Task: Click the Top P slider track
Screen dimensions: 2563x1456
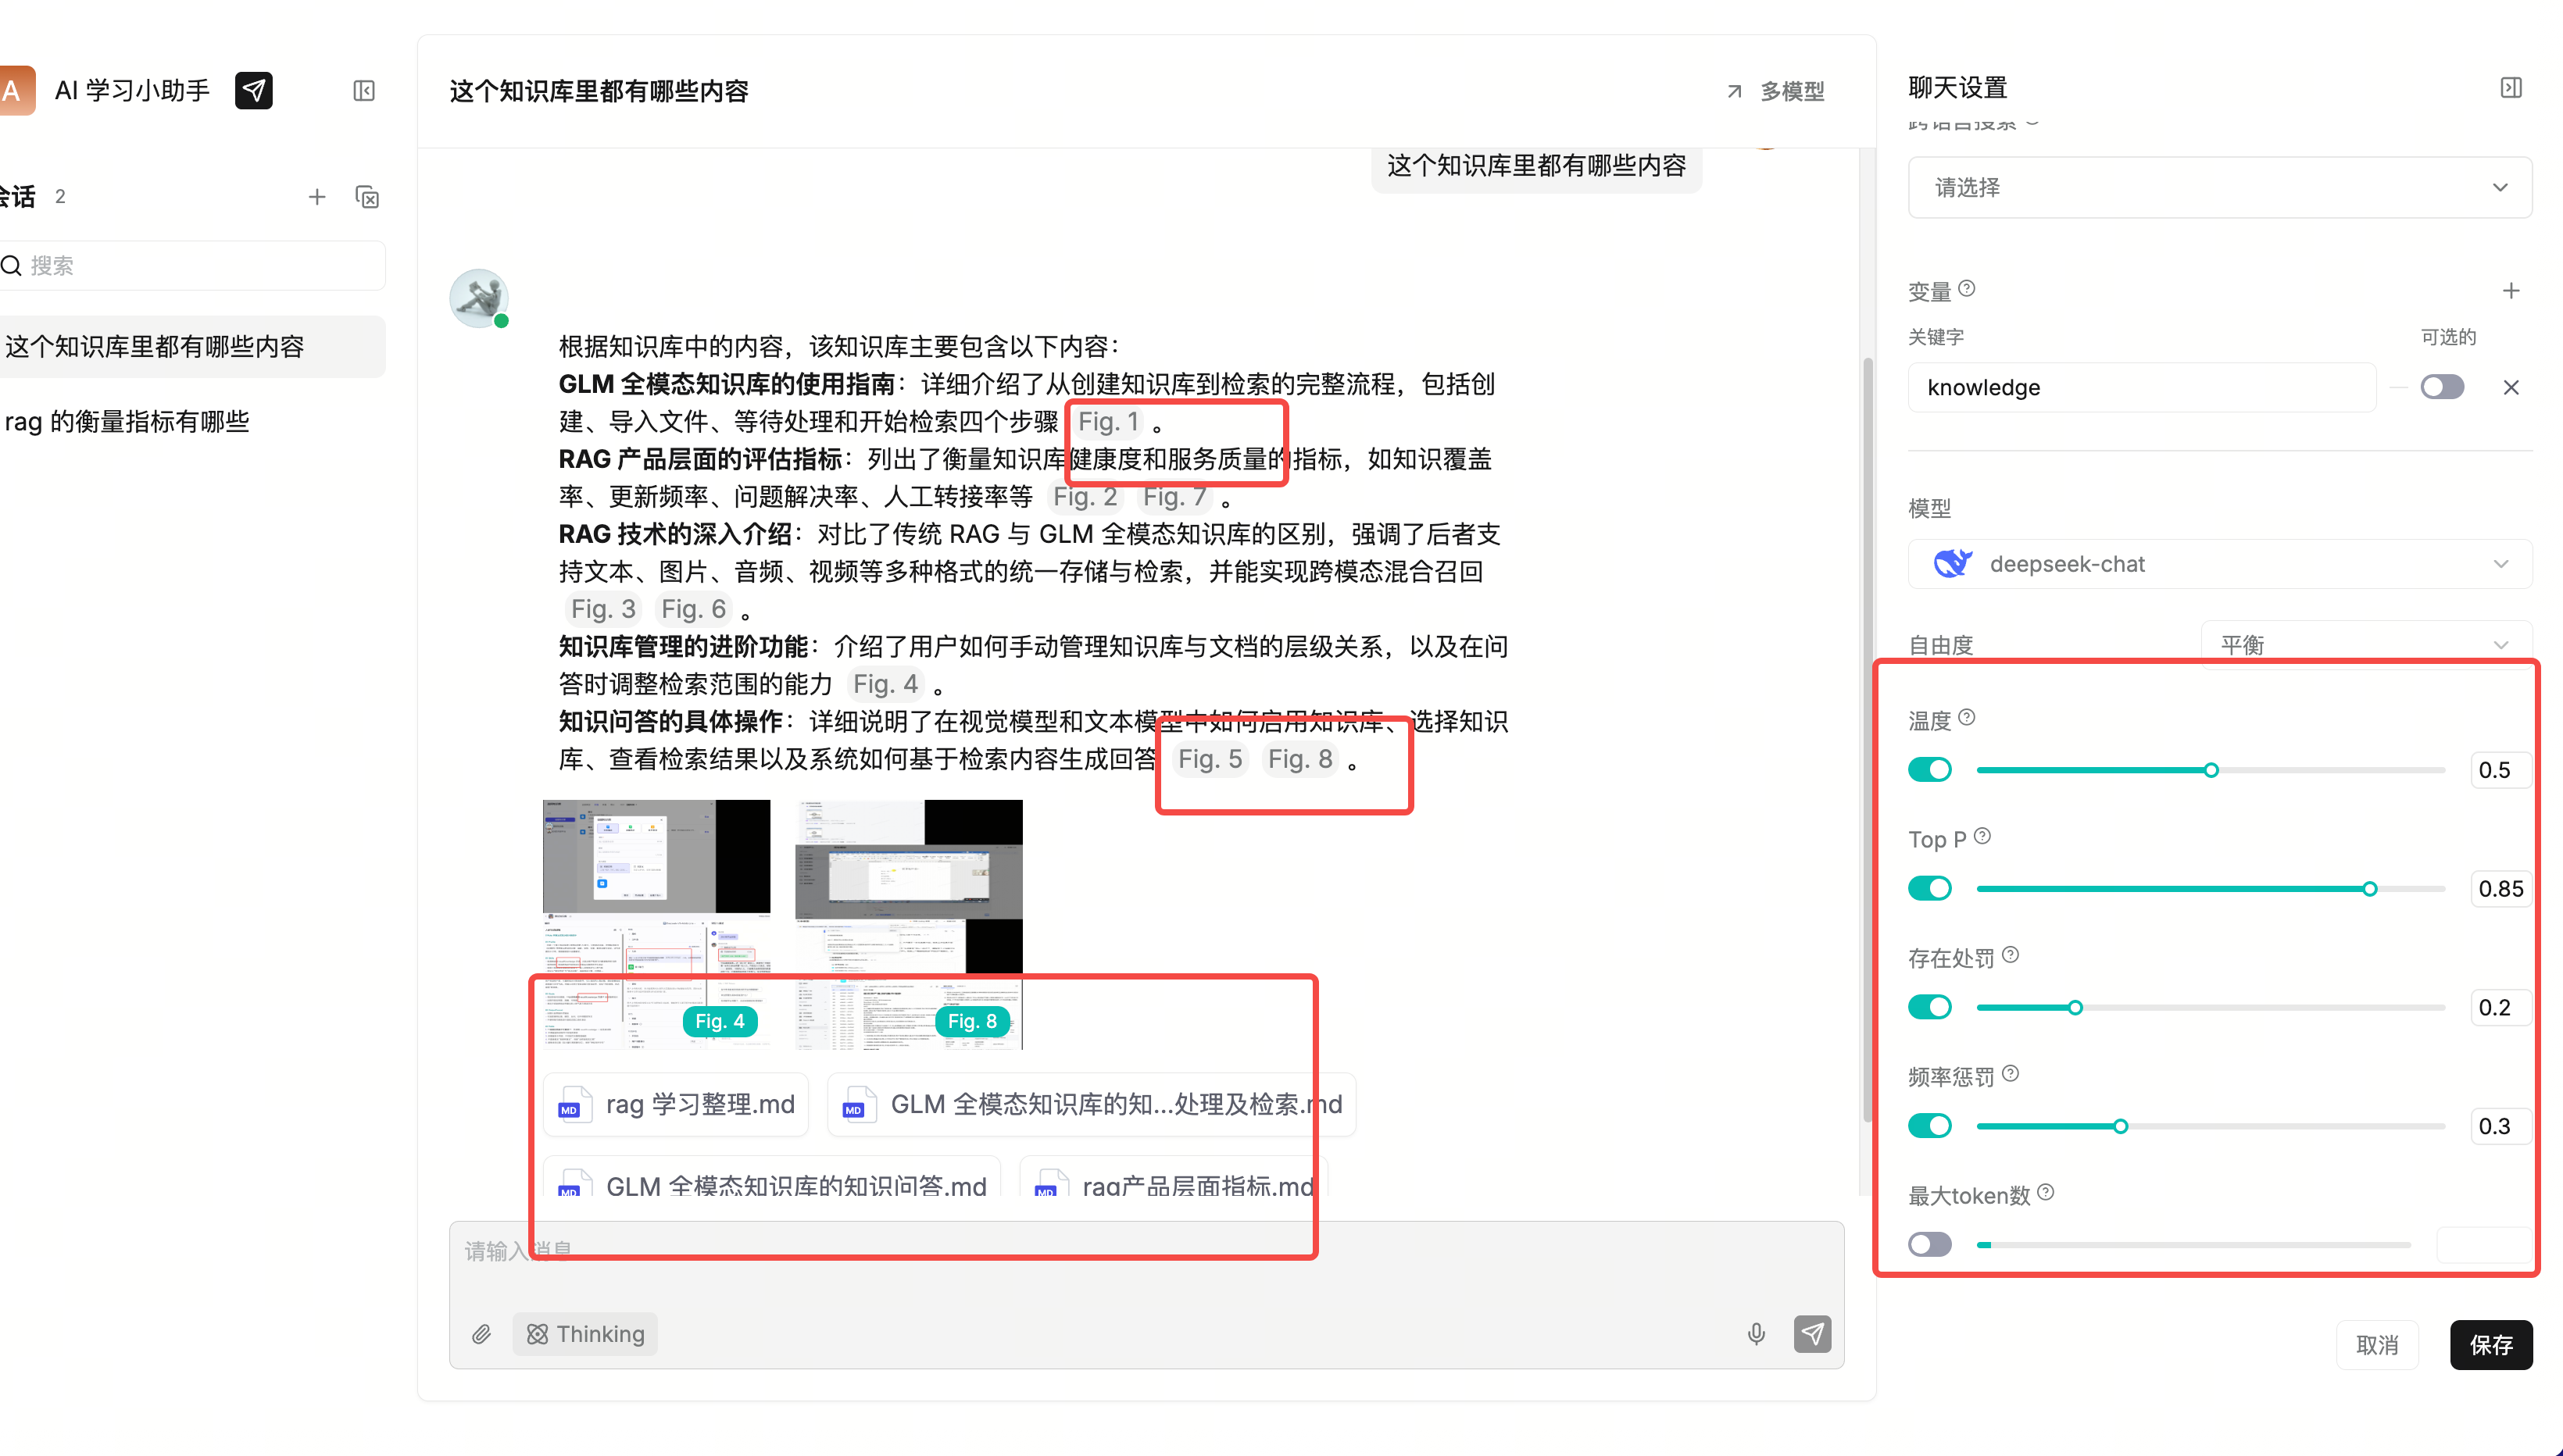Action: point(2211,889)
